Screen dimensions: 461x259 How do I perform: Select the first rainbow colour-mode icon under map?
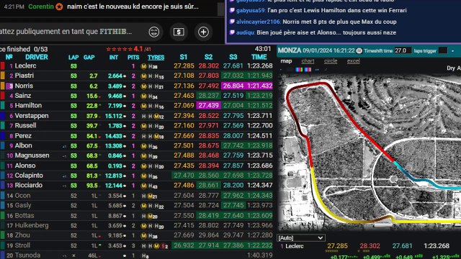299,70
